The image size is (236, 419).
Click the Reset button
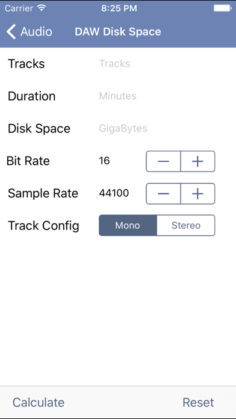click(198, 402)
